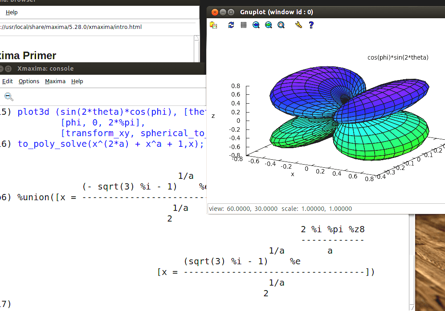Open Help in the Xmaxima console
This screenshot has width=445, height=311.
77,81
